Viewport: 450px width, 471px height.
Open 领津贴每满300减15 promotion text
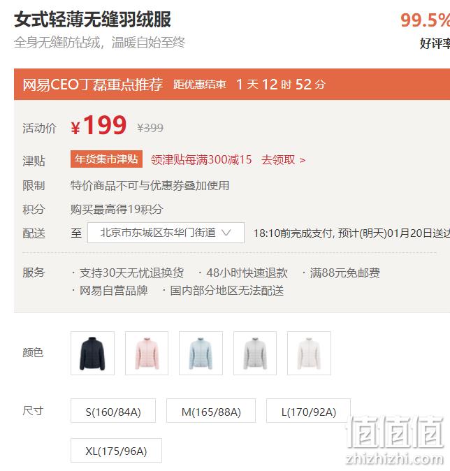click(x=201, y=160)
